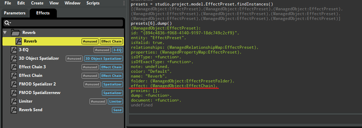Image resolution: width=362 pixels, height=128 pixels.
Task: Click the #unused tag on Reverb preset
Action: 90,42
